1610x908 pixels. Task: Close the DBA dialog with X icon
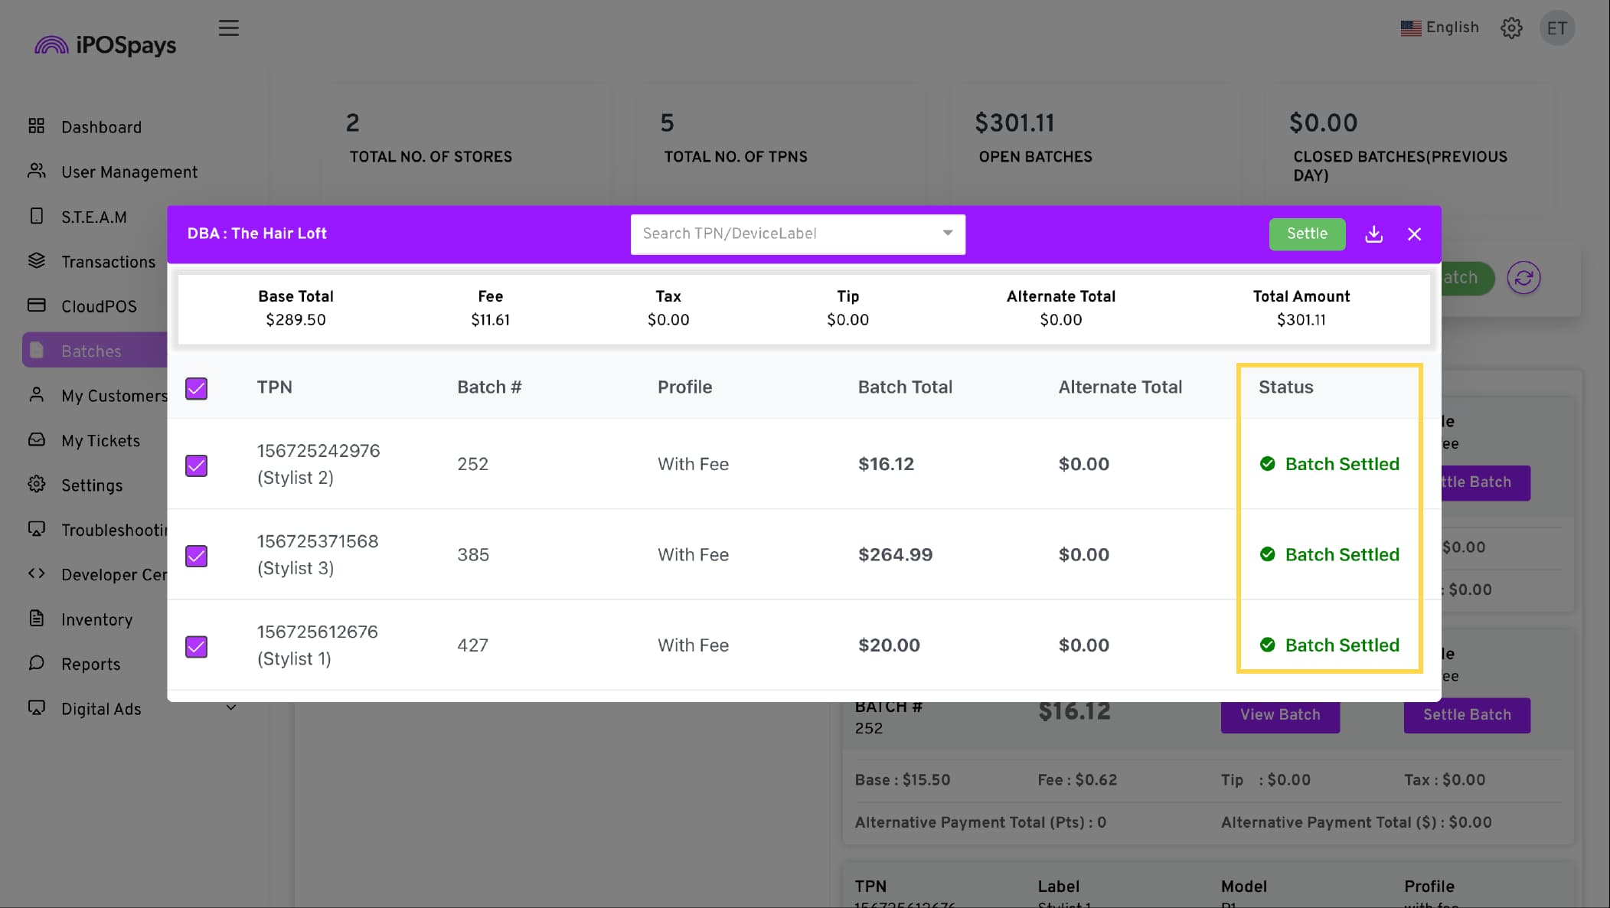coord(1414,234)
